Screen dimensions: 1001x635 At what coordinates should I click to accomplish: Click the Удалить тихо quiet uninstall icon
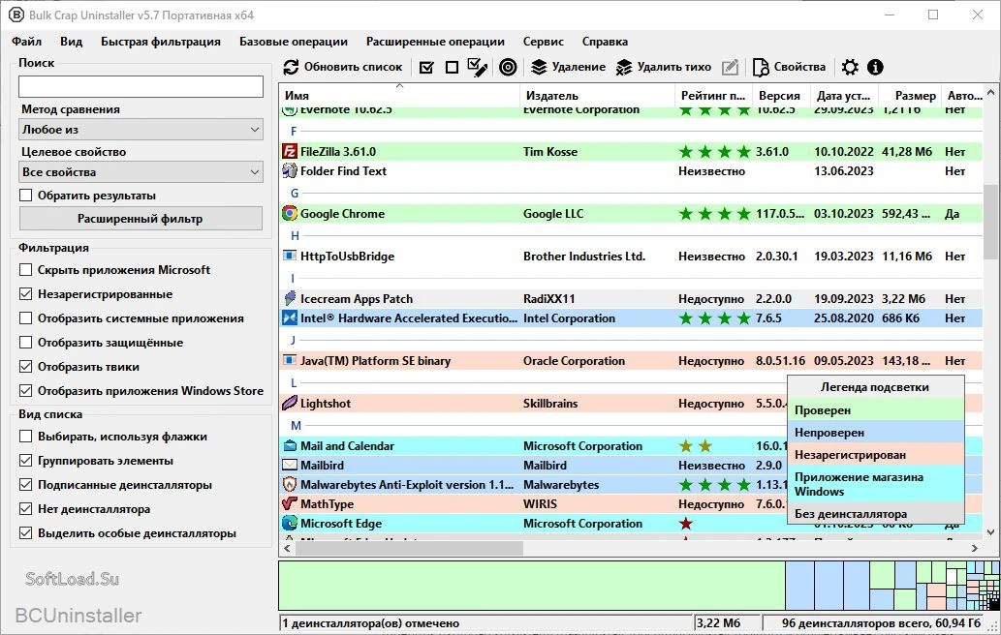624,67
